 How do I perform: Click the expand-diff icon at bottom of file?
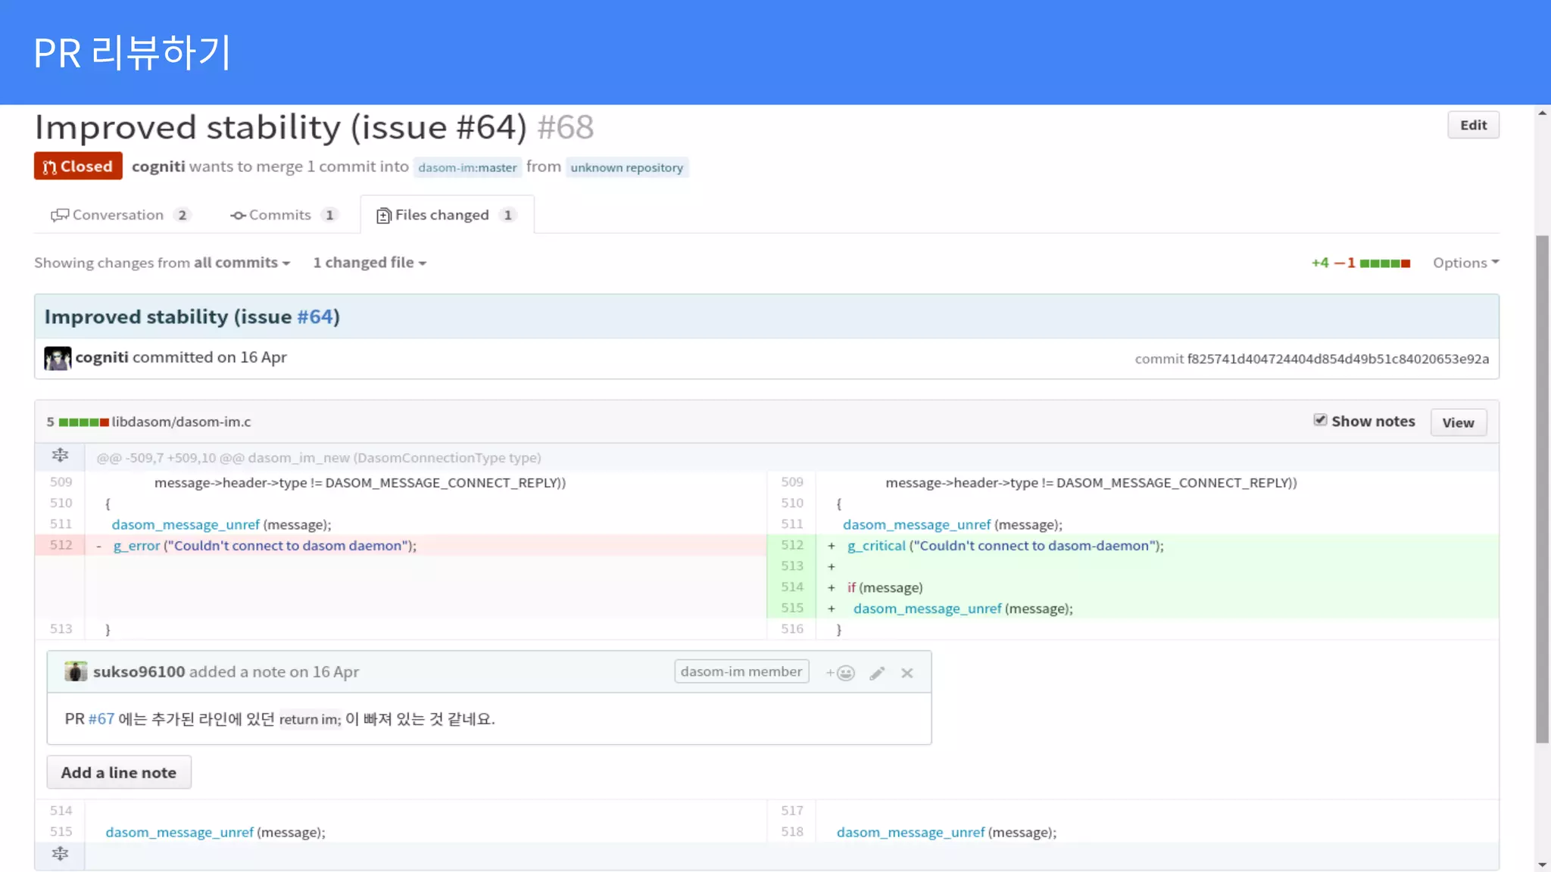[60, 855]
